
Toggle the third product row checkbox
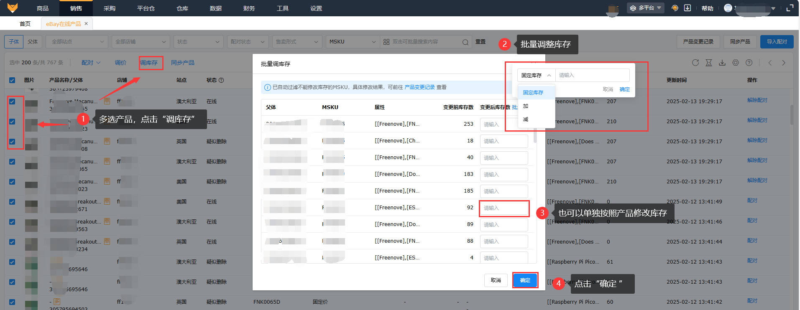(12, 142)
